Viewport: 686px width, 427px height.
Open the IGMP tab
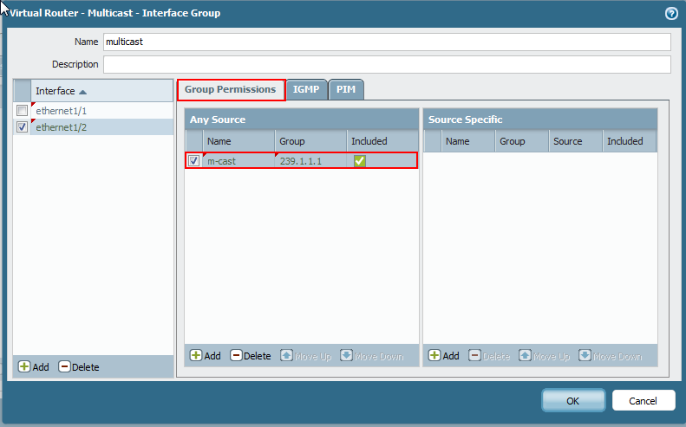pyautogui.click(x=306, y=89)
